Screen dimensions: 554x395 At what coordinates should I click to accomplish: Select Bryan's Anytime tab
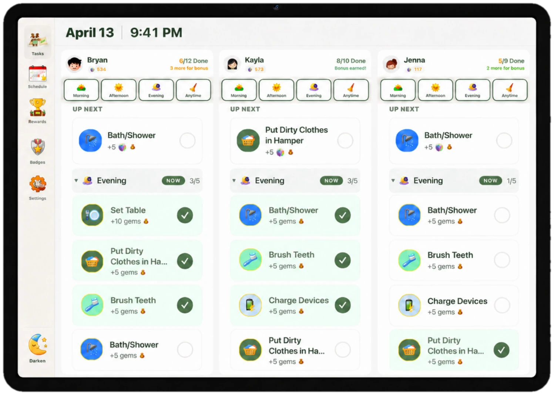193,90
